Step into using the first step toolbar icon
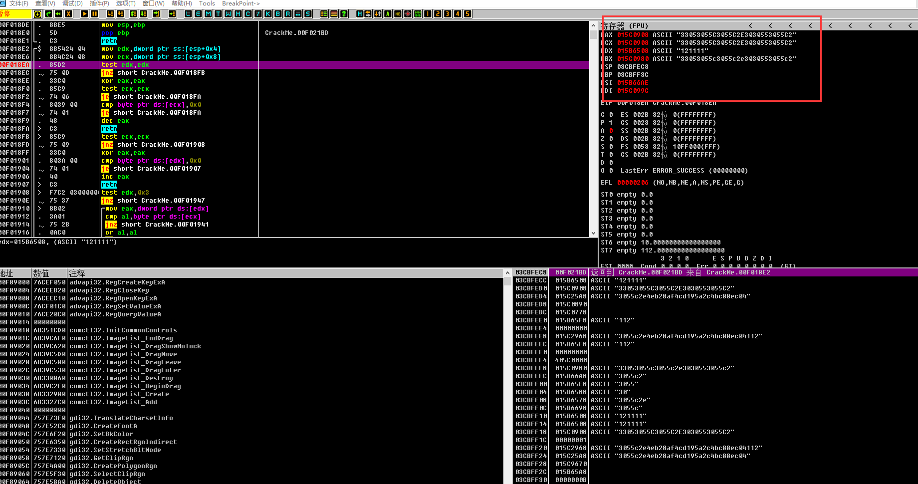The image size is (918, 484). coord(111,14)
